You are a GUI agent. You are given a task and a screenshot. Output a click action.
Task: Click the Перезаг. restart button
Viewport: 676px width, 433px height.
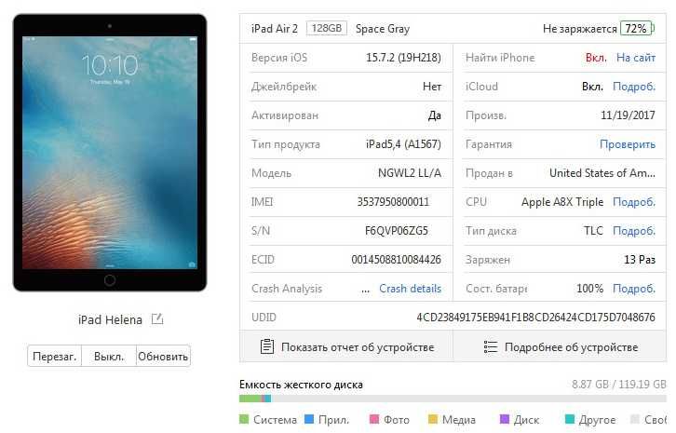[x=54, y=357]
